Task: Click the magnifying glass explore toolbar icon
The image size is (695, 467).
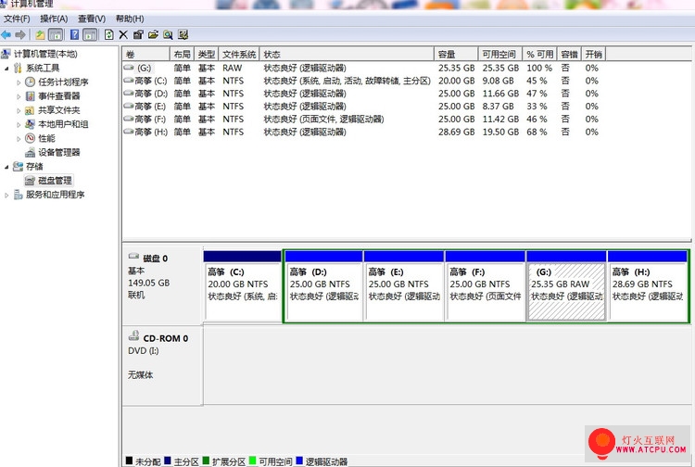Action: tap(168, 34)
